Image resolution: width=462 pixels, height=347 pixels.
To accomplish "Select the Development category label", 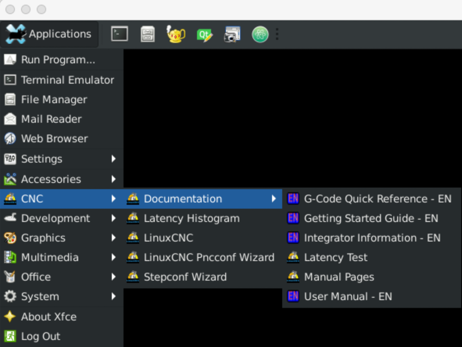I will coord(56,218).
